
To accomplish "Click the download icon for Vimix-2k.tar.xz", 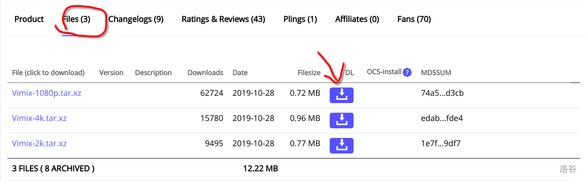I will click(341, 145).
